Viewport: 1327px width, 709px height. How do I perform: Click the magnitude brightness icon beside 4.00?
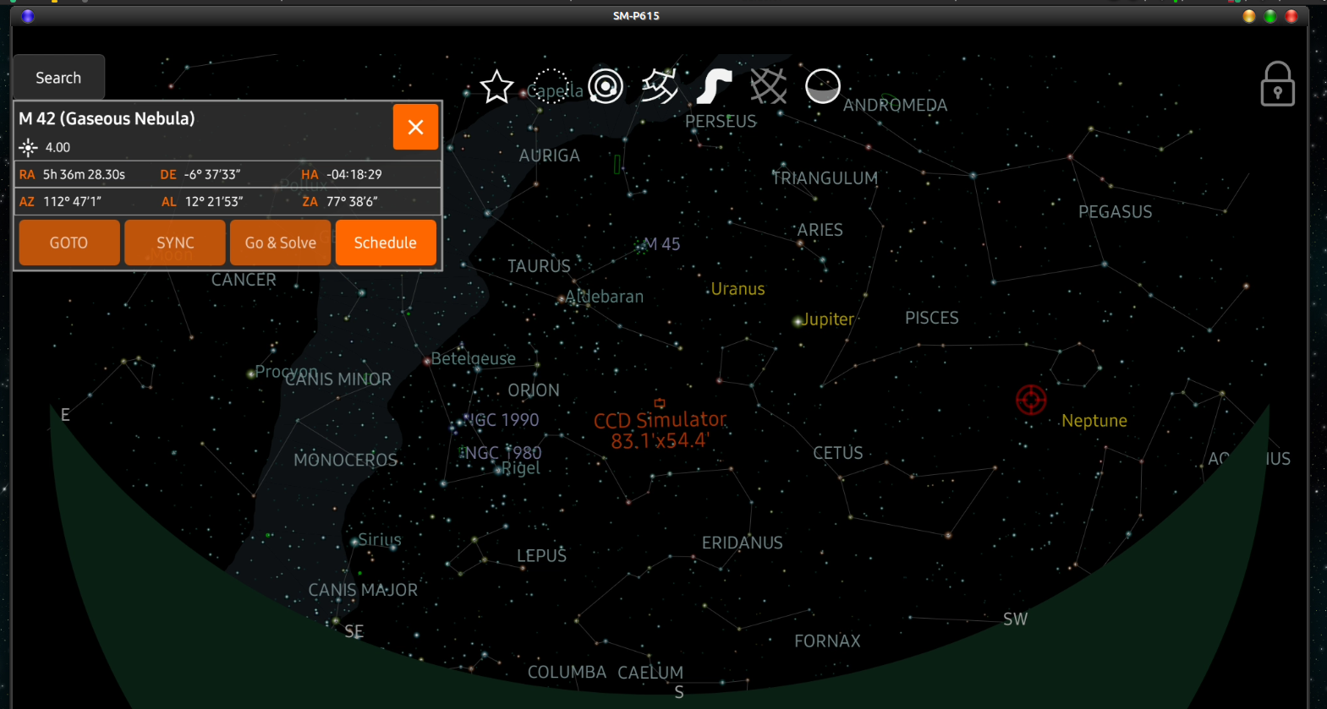(x=29, y=148)
